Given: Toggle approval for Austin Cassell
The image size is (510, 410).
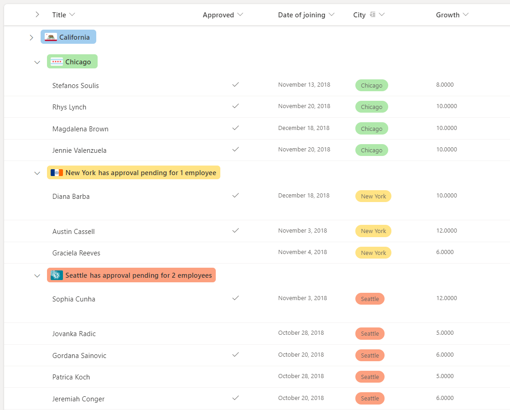Looking at the screenshot, I should 235,229.
